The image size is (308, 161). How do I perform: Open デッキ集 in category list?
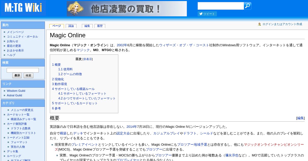[x=13, y=151]
